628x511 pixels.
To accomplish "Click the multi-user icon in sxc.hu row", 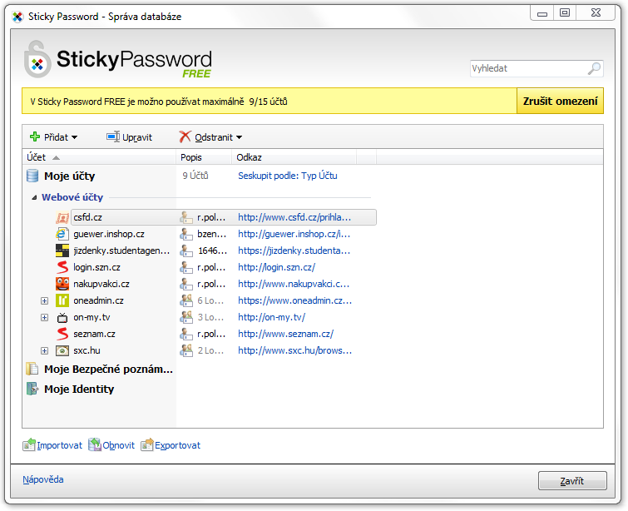I will 186,350.
